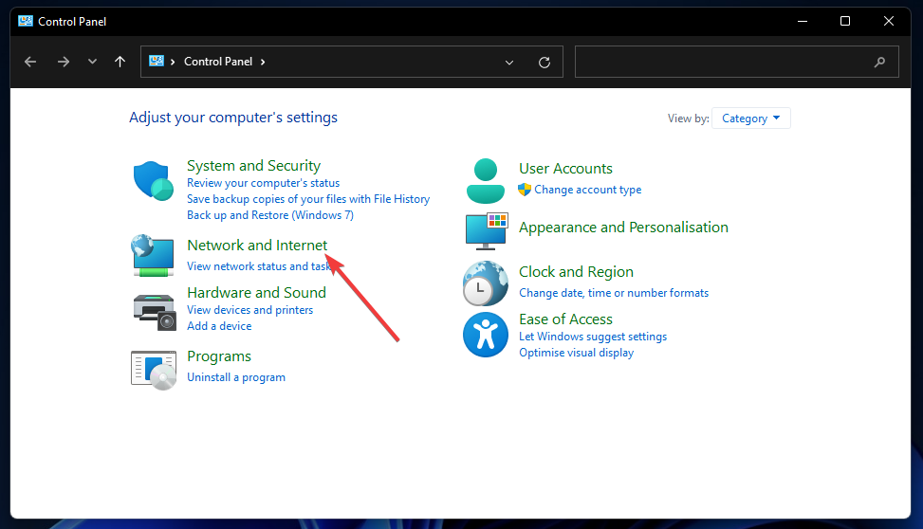Viewport: 923px width, 529px height.
Task: Click the System and Security shield icon
Action: pyautogui.click(x=153, y=181)
